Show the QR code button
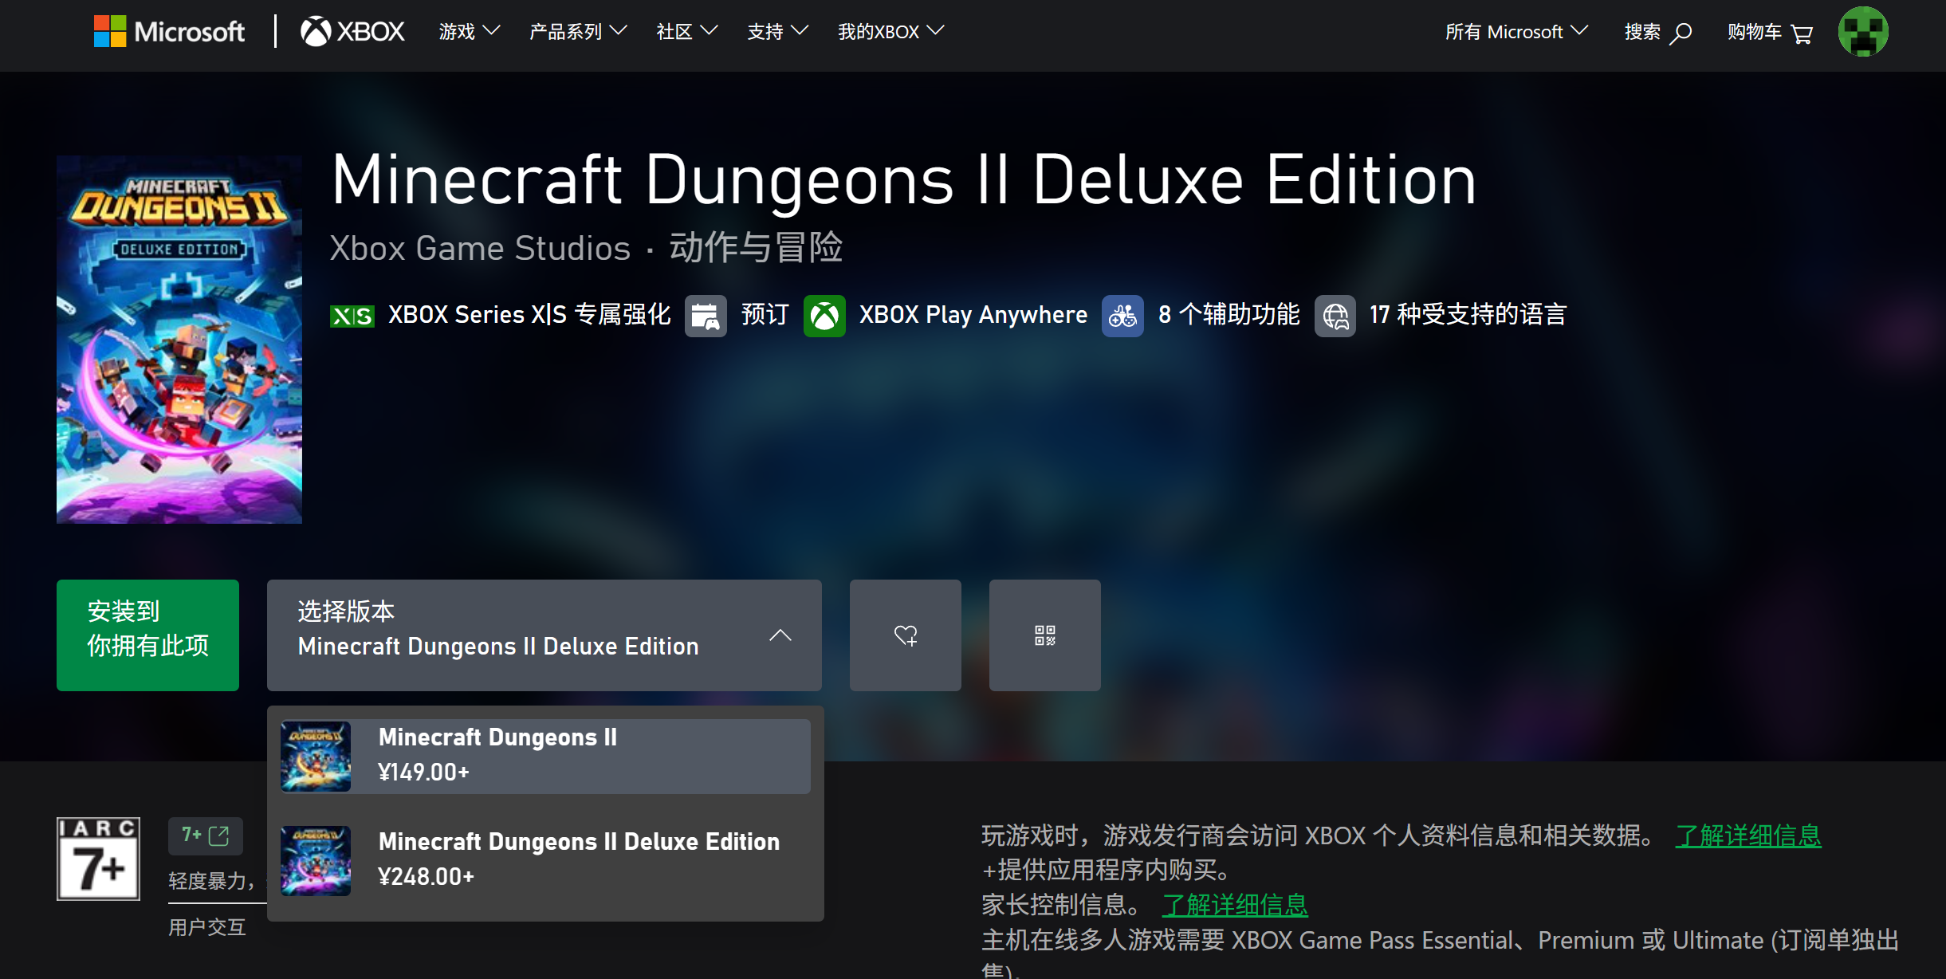The height and width of the screenshot is (979, 1946). [1045, 635]
